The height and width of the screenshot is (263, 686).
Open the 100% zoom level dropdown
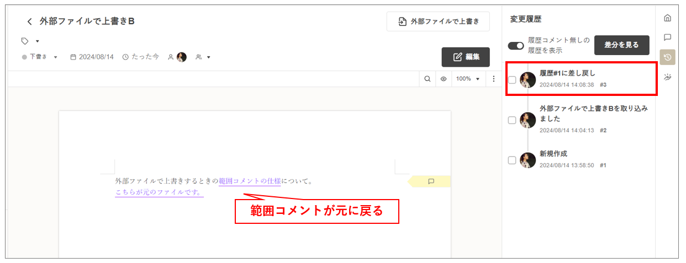[468, 79]
